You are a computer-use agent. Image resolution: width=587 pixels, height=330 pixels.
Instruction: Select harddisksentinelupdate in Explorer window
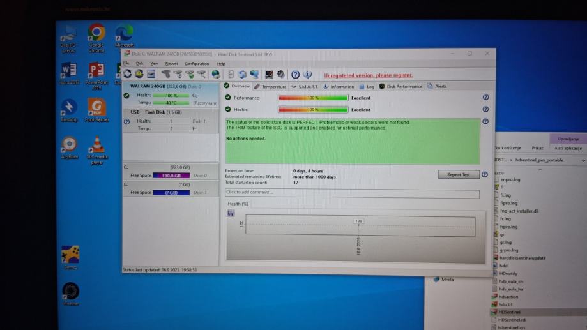522,258
